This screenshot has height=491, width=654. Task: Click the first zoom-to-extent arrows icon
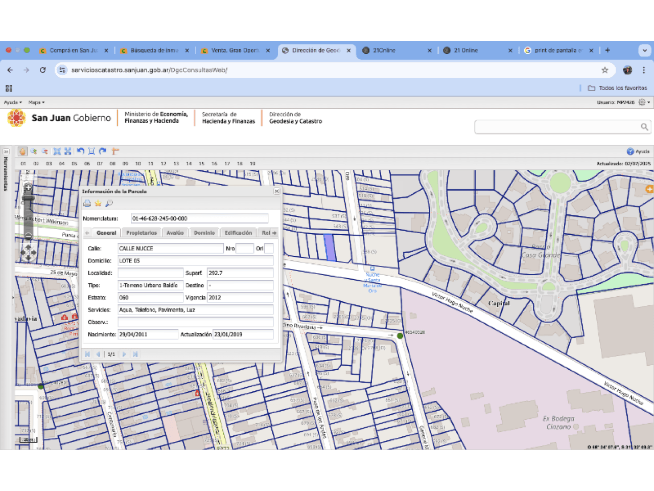57,151
